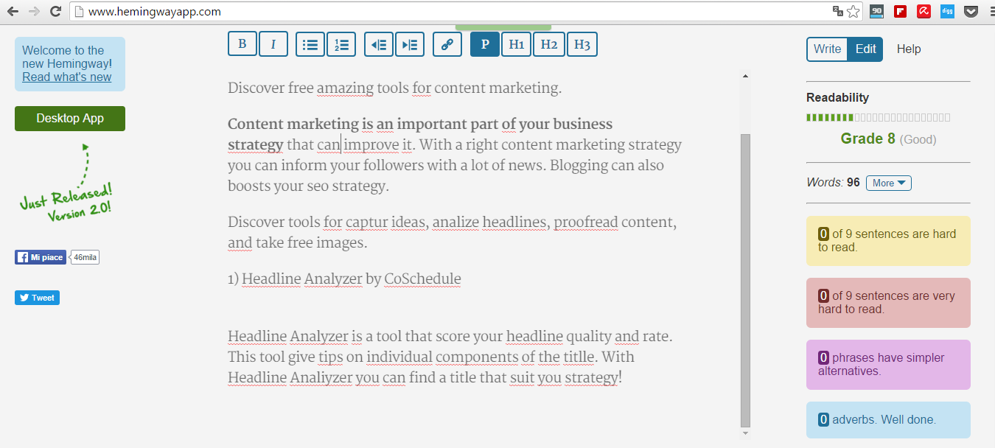Click the line '1) Headline Analyzer by CoSchedule'

(344, 279)
